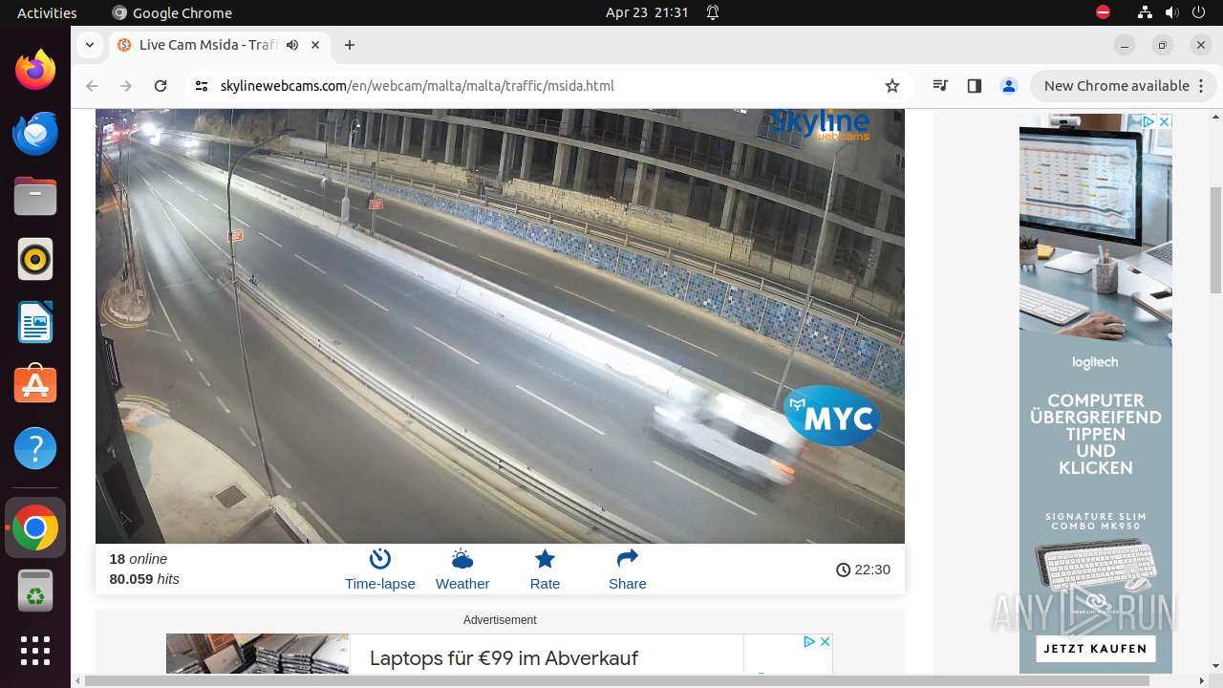Click the volume icon in top bar
Viewport: 1223px width, 688px height.
click(x=1172, y=12)
